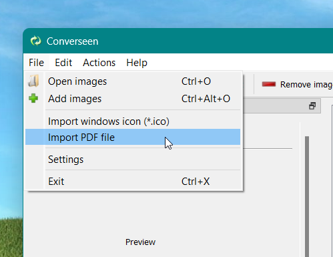Click the vertical gray scrollbar handle
Image resolution: width=333 pixels, height=257 pixels.
pyautogui.click(x=307, y=196)
